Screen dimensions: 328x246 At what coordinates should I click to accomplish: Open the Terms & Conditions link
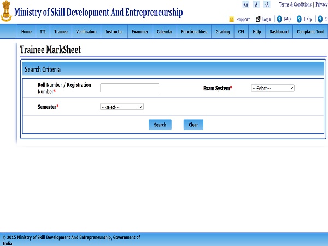(x=295, y=4)
